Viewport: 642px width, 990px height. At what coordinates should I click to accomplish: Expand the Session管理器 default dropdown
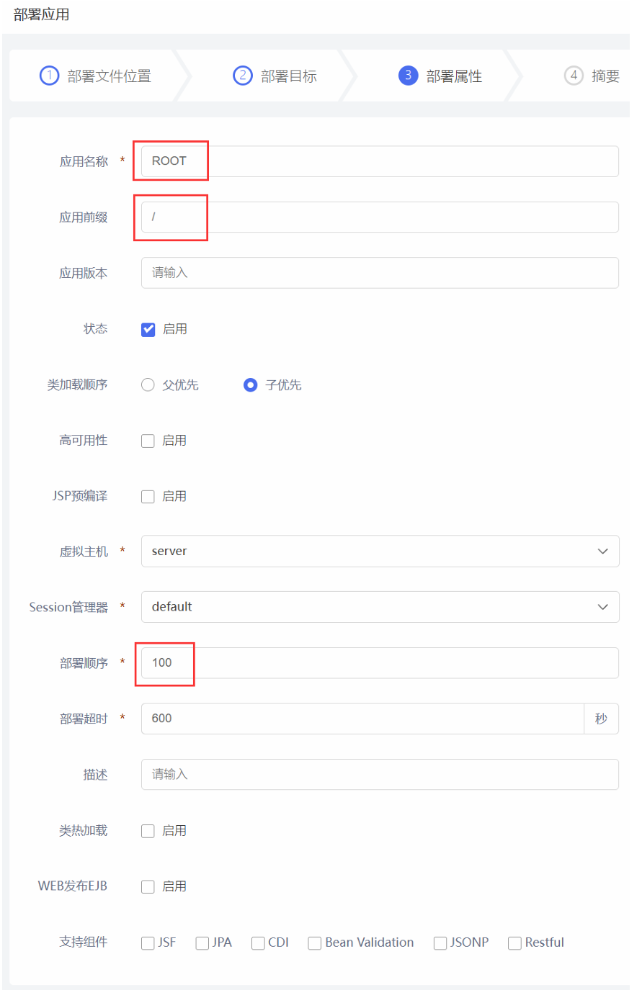click(380, 607)
